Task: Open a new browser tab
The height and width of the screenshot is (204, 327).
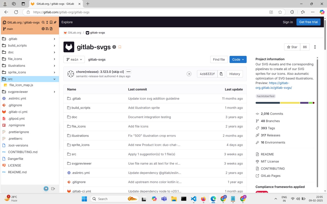Action: pos(88,4)
